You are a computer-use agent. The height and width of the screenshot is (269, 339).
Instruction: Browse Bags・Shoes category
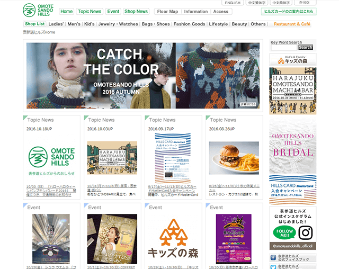pyautogui.click(x=156, y=24)
